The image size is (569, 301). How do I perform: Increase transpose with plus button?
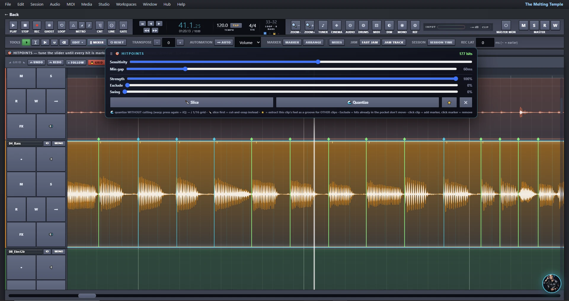click(x=180, y=43)
